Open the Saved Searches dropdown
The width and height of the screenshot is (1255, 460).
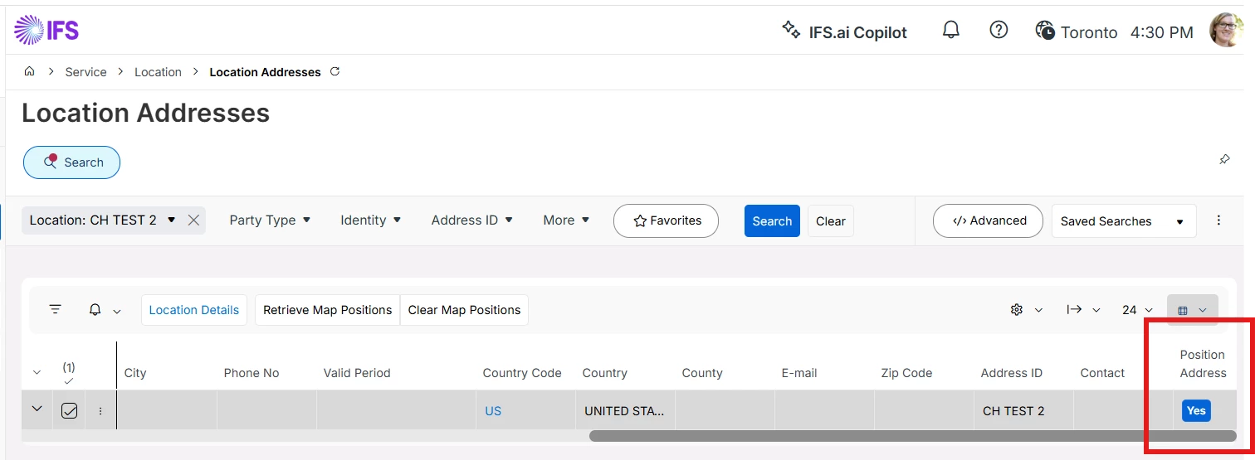pyautogui.click(x=1122, y=221)
